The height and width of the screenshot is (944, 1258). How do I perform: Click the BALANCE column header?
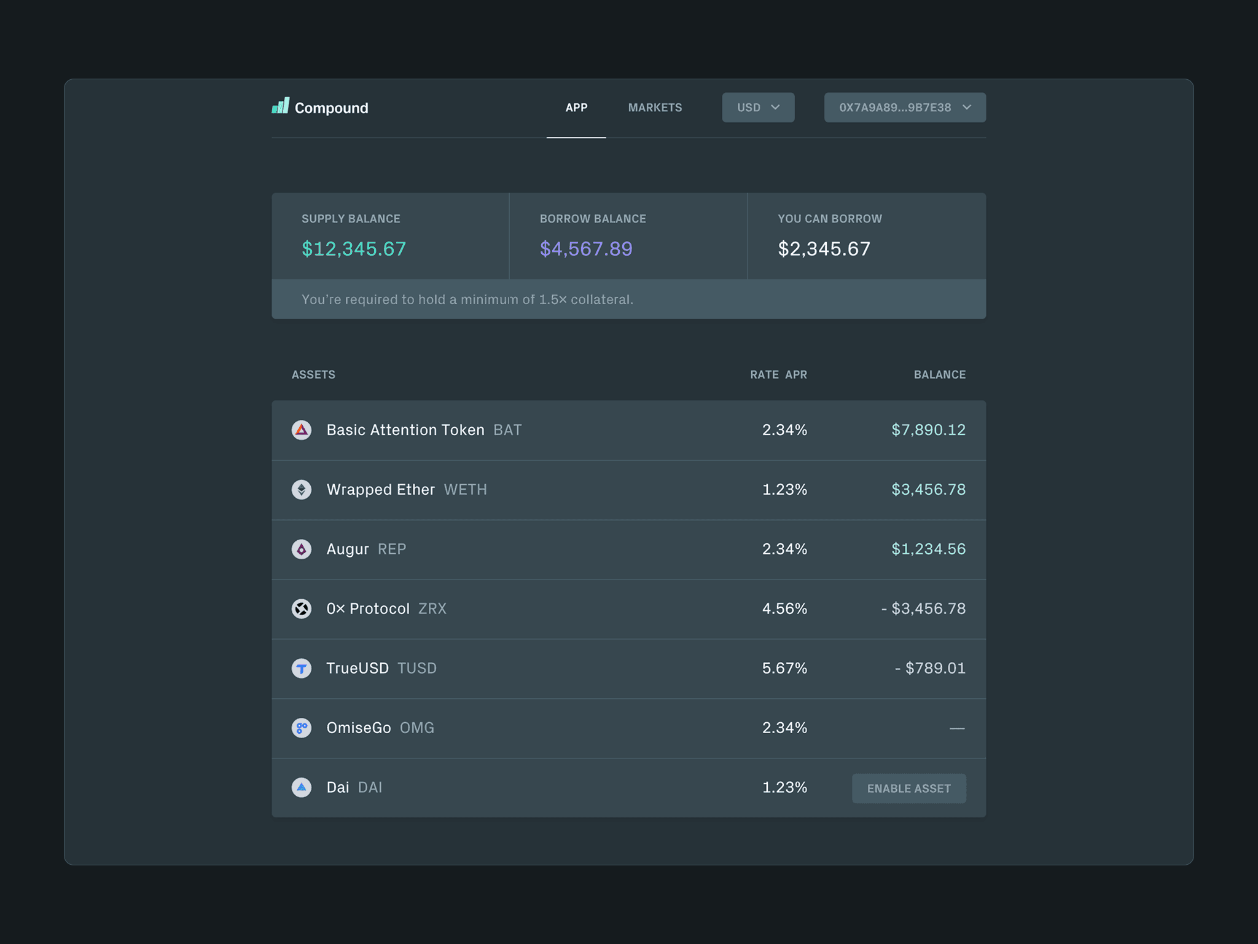(x=939, y=375)
